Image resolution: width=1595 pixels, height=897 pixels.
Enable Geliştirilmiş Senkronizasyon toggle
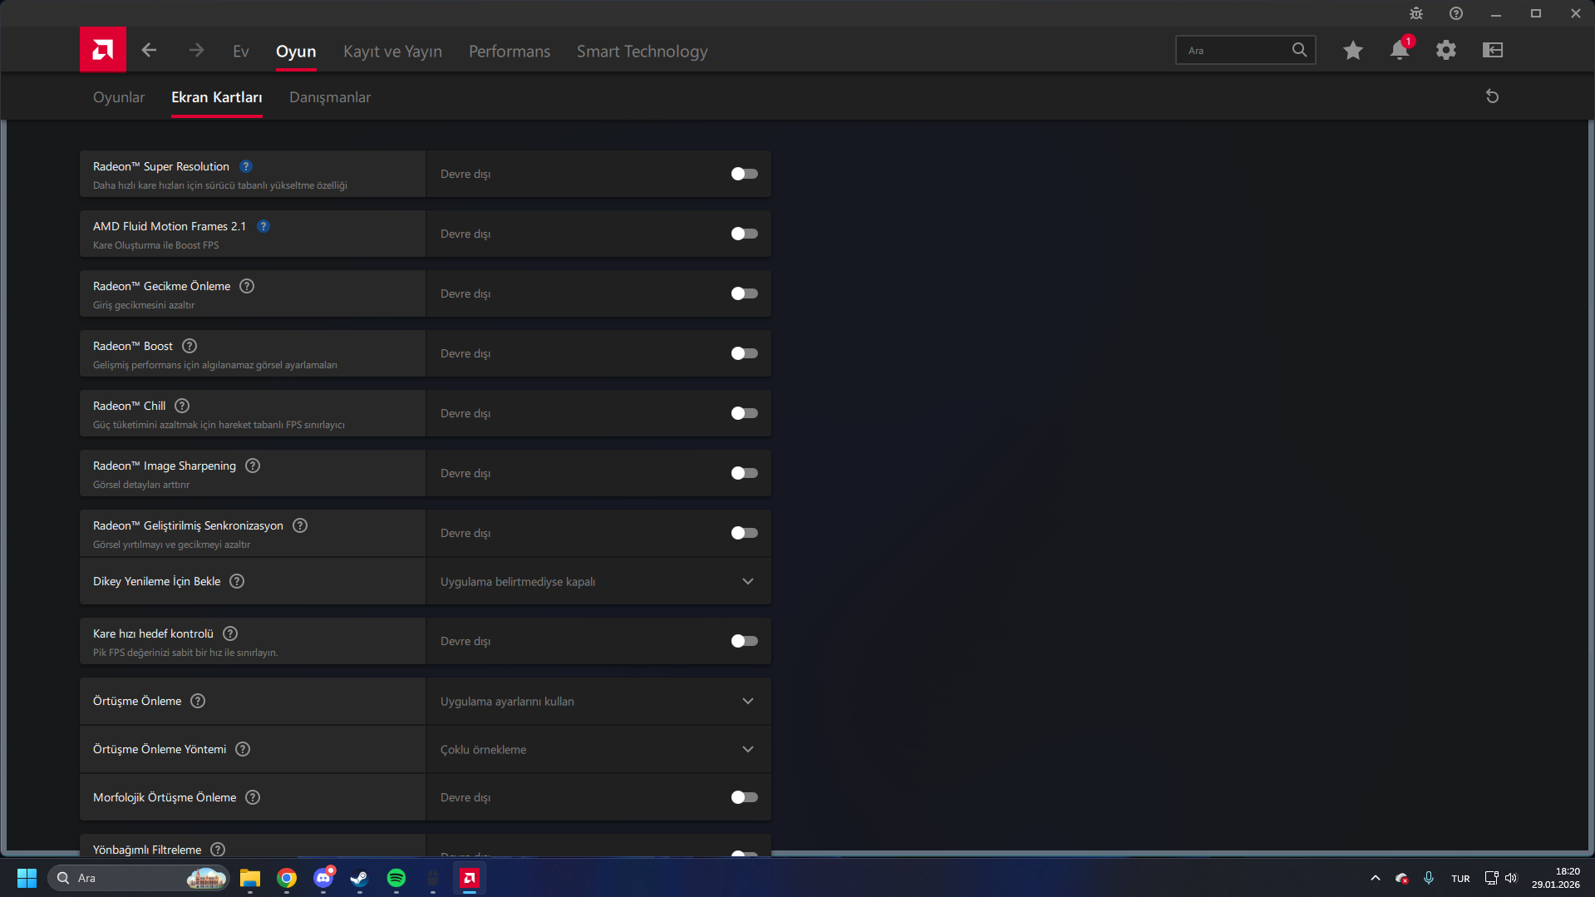click(744, 533)
